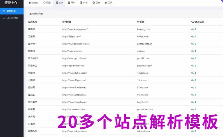The image size is (223, 137).
Task: Click the https://www.51miz.com/ address
Action: [x=74, y=88]
